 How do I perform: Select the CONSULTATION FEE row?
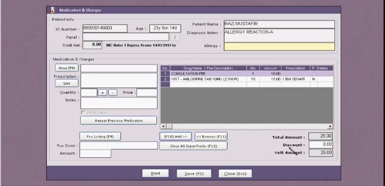(x=247, y=74)
